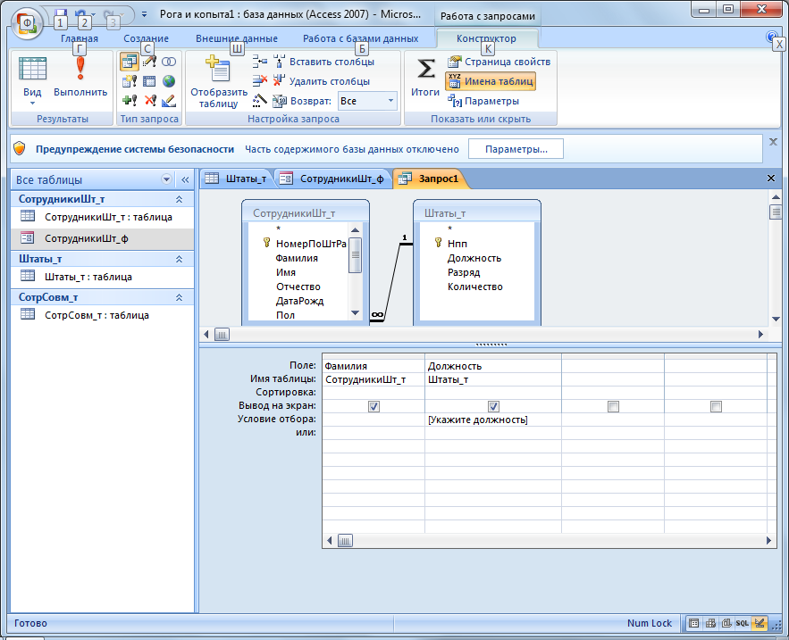Uncheck Вывод на экран for Фамилия column

click(374, 406)
